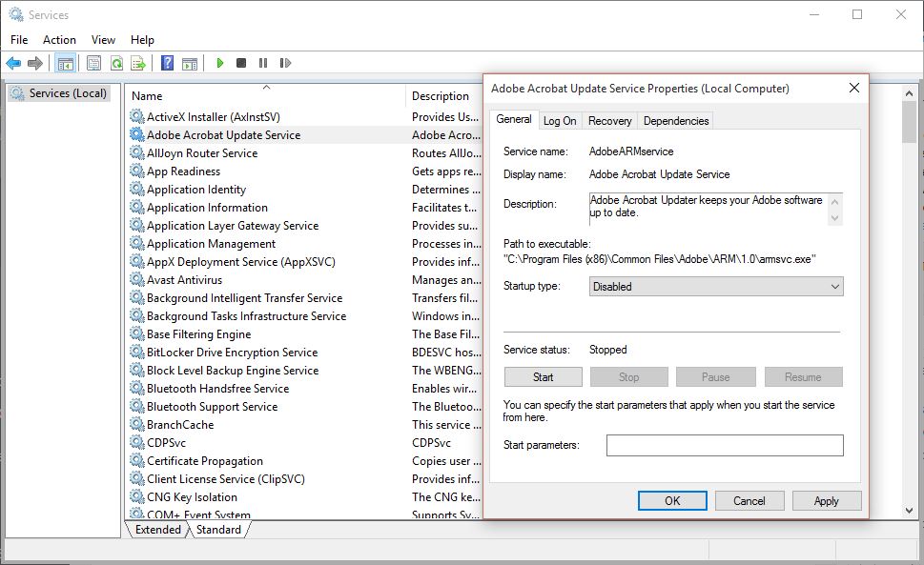Click the Back arrow toolbar icon
Viewport: 924px width, 565px height.
click(x=13, y=63)
